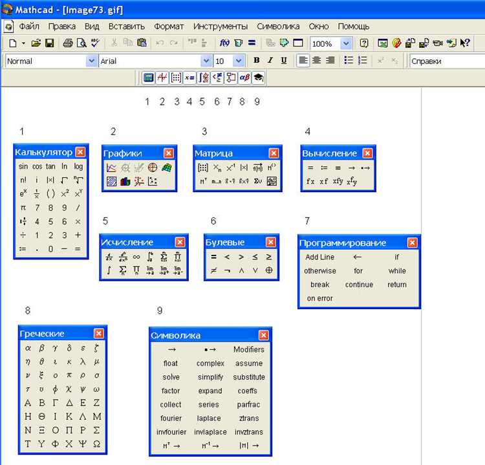
Task: Click the Save diskette icon in toolbar
Action: [x=50, y=43]
